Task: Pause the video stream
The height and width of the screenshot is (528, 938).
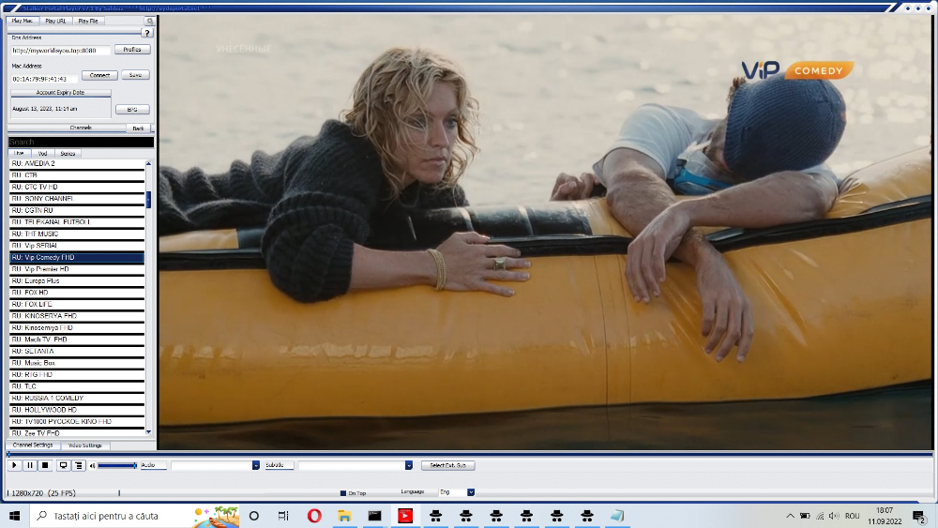Action: pos(30,465)
